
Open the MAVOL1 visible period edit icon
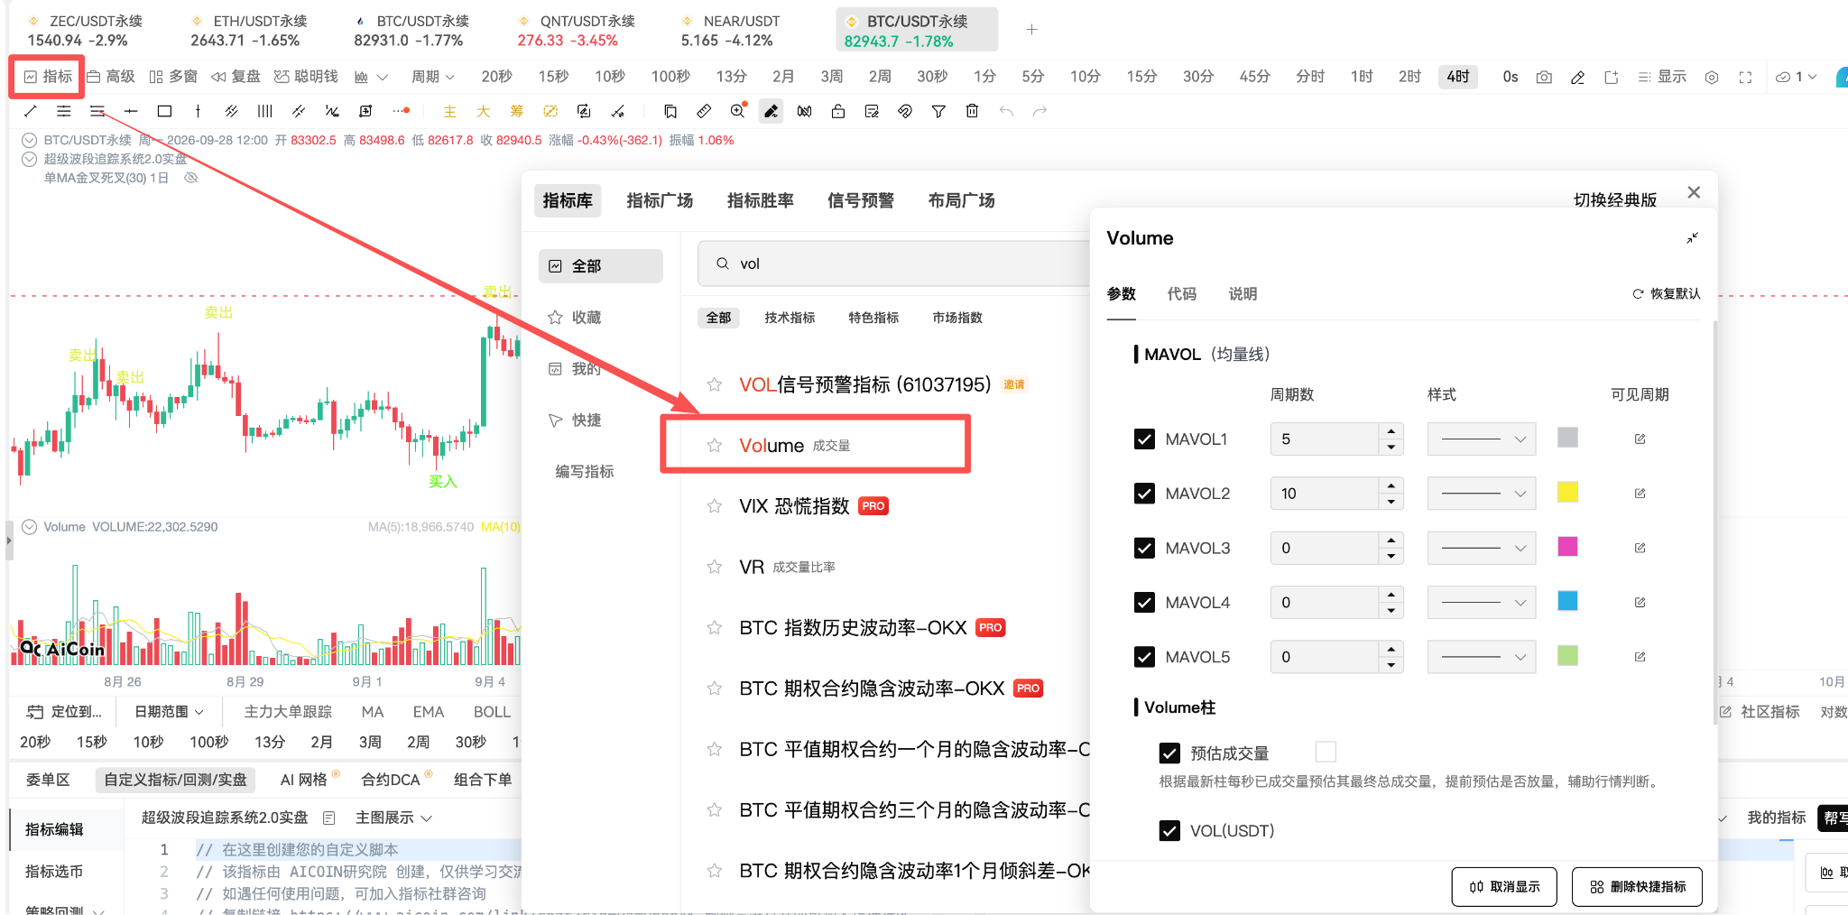click(1640, 439)
